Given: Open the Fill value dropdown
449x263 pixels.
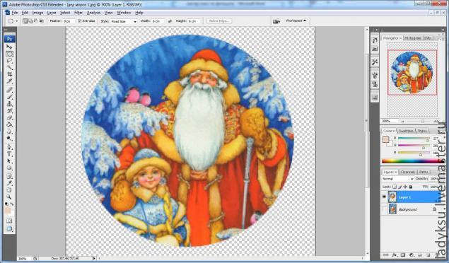Looking at the screenshot, I should tap(434, 187).
